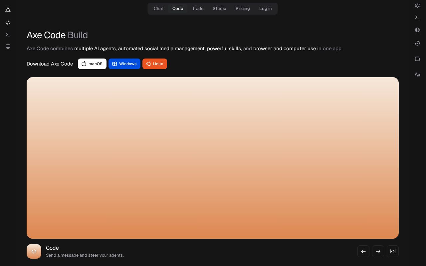This screenshot has width=426, height=266.
Task: Go to previous slide with left arrow
Action: 363,251
